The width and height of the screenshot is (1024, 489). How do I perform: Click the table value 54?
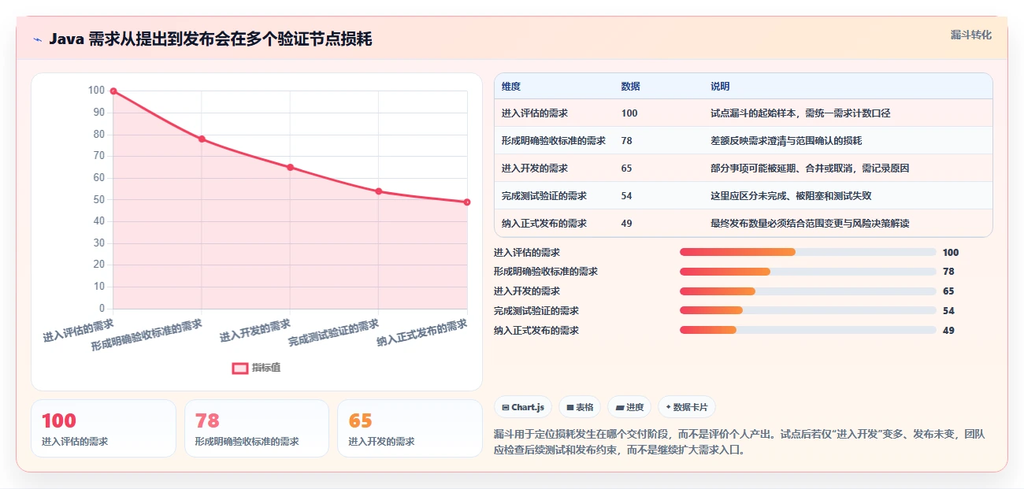click(x=626, y=196)
